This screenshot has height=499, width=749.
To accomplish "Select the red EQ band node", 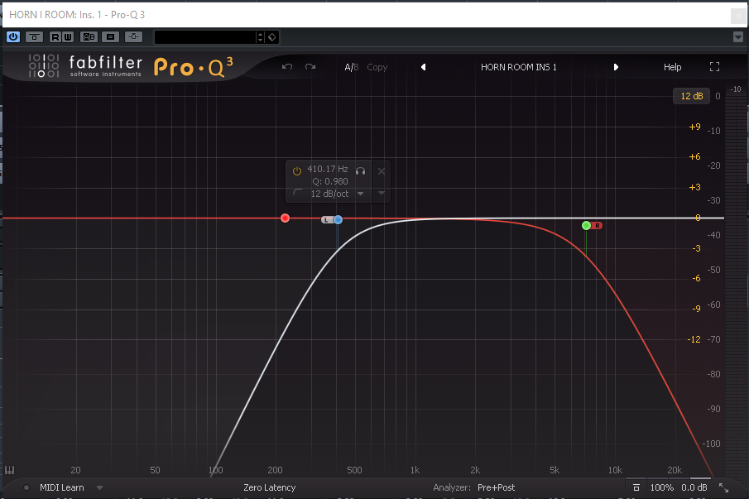I will [286, 218].
